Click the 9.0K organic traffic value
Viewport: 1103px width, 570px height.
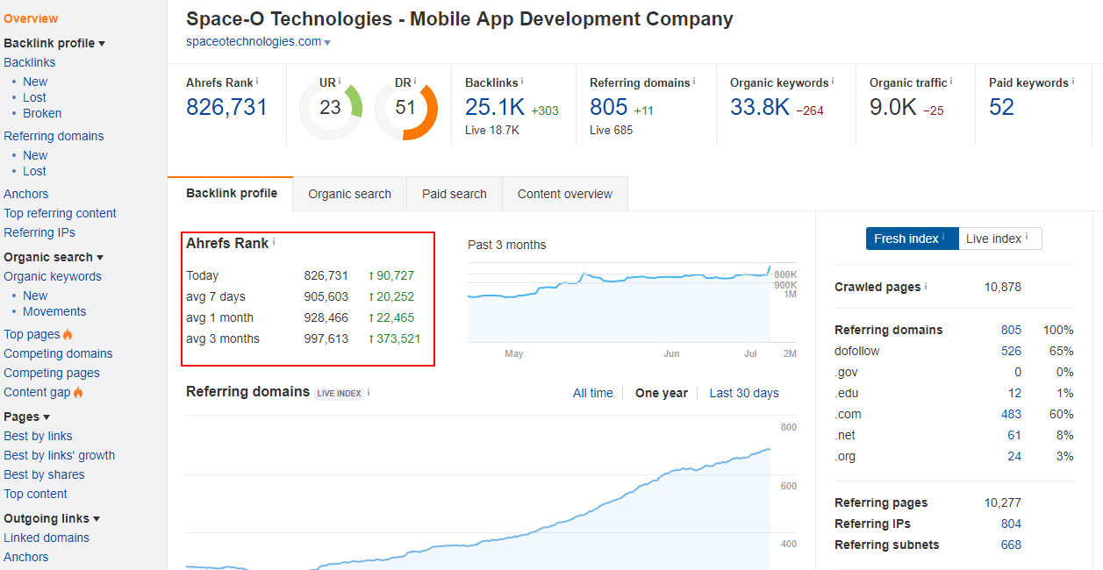pyautogui.click(x=893, y=107)
